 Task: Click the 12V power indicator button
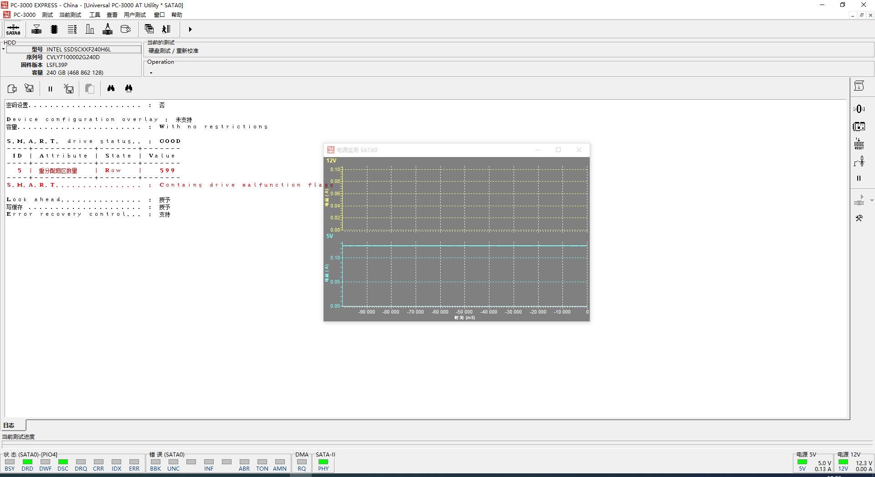[843, 465]
